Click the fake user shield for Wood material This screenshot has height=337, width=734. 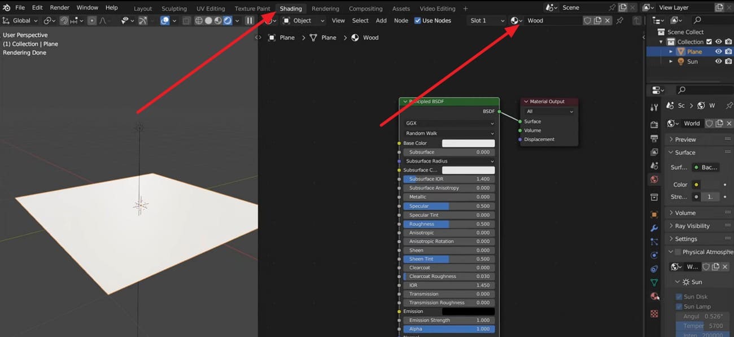(x=587, y=20)
